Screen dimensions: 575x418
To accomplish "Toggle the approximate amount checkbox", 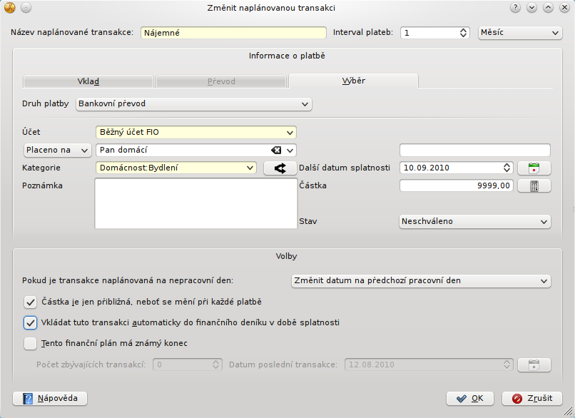I will [30, 302].
